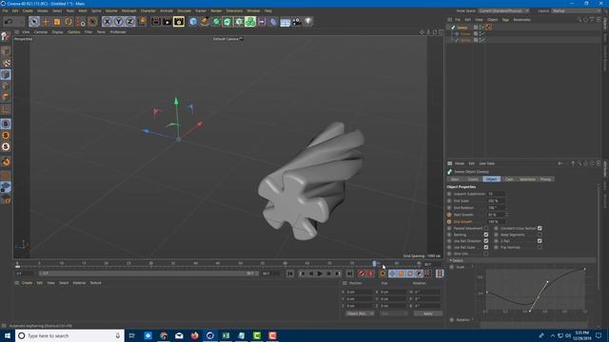The height and width of the screenshot is (342, 609).
Task: Toggle Flip Normals checkbox
Action: pos(540,247)
